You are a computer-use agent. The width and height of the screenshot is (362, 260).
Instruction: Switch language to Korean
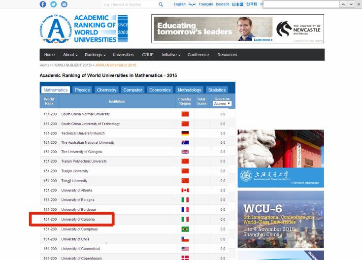(252, 4)
